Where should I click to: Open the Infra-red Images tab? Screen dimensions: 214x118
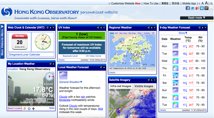121,86
